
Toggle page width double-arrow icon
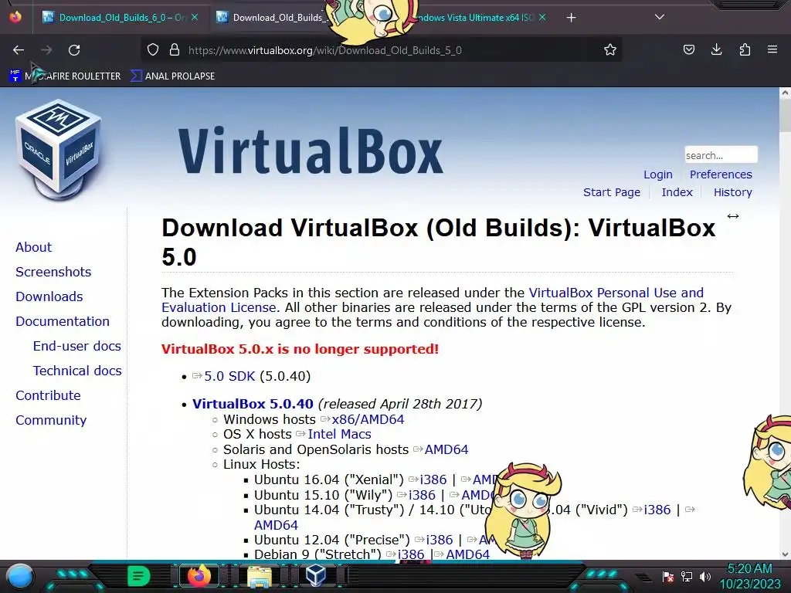coord(733,216)
